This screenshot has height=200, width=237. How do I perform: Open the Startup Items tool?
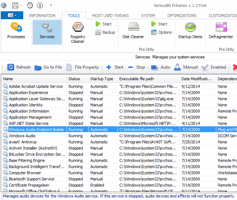190,31
